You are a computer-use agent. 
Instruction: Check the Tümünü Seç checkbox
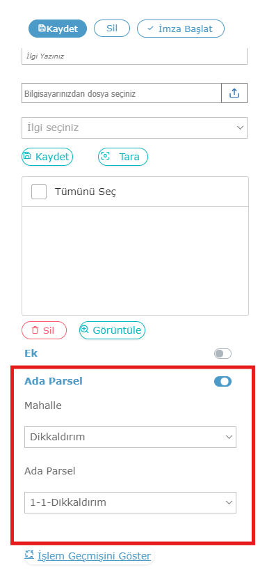point(39,192)
